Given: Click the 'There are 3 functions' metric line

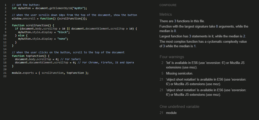Looking at the screenshot, I should 182,21.
